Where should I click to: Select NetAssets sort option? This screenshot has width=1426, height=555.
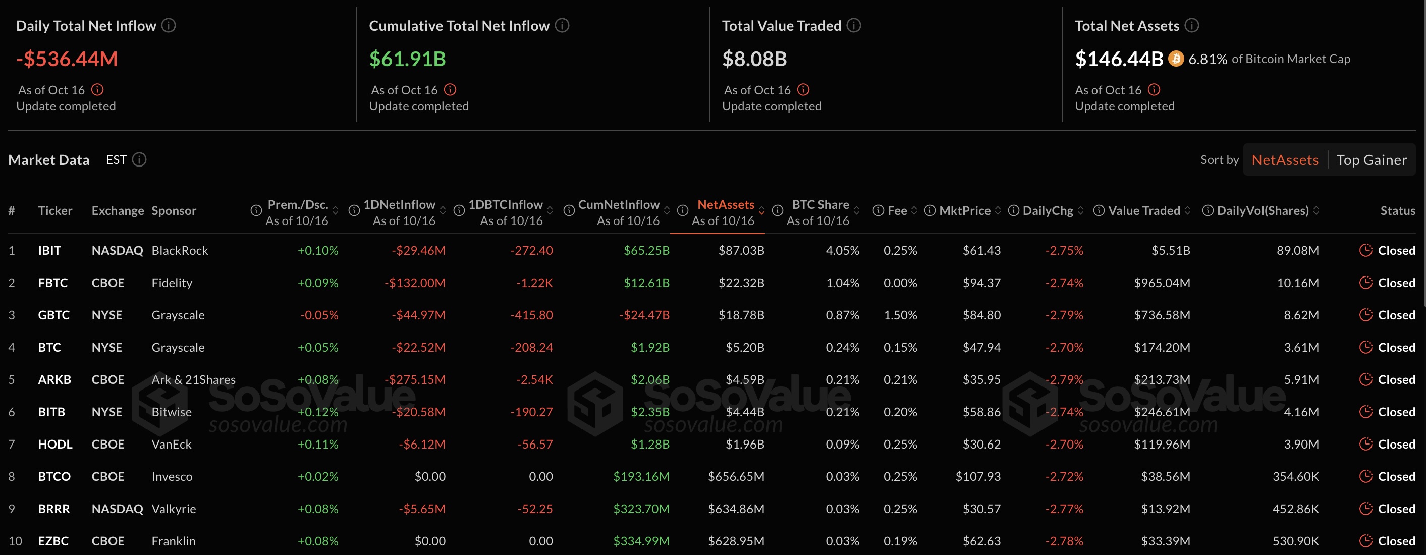tap(1285, 160)
